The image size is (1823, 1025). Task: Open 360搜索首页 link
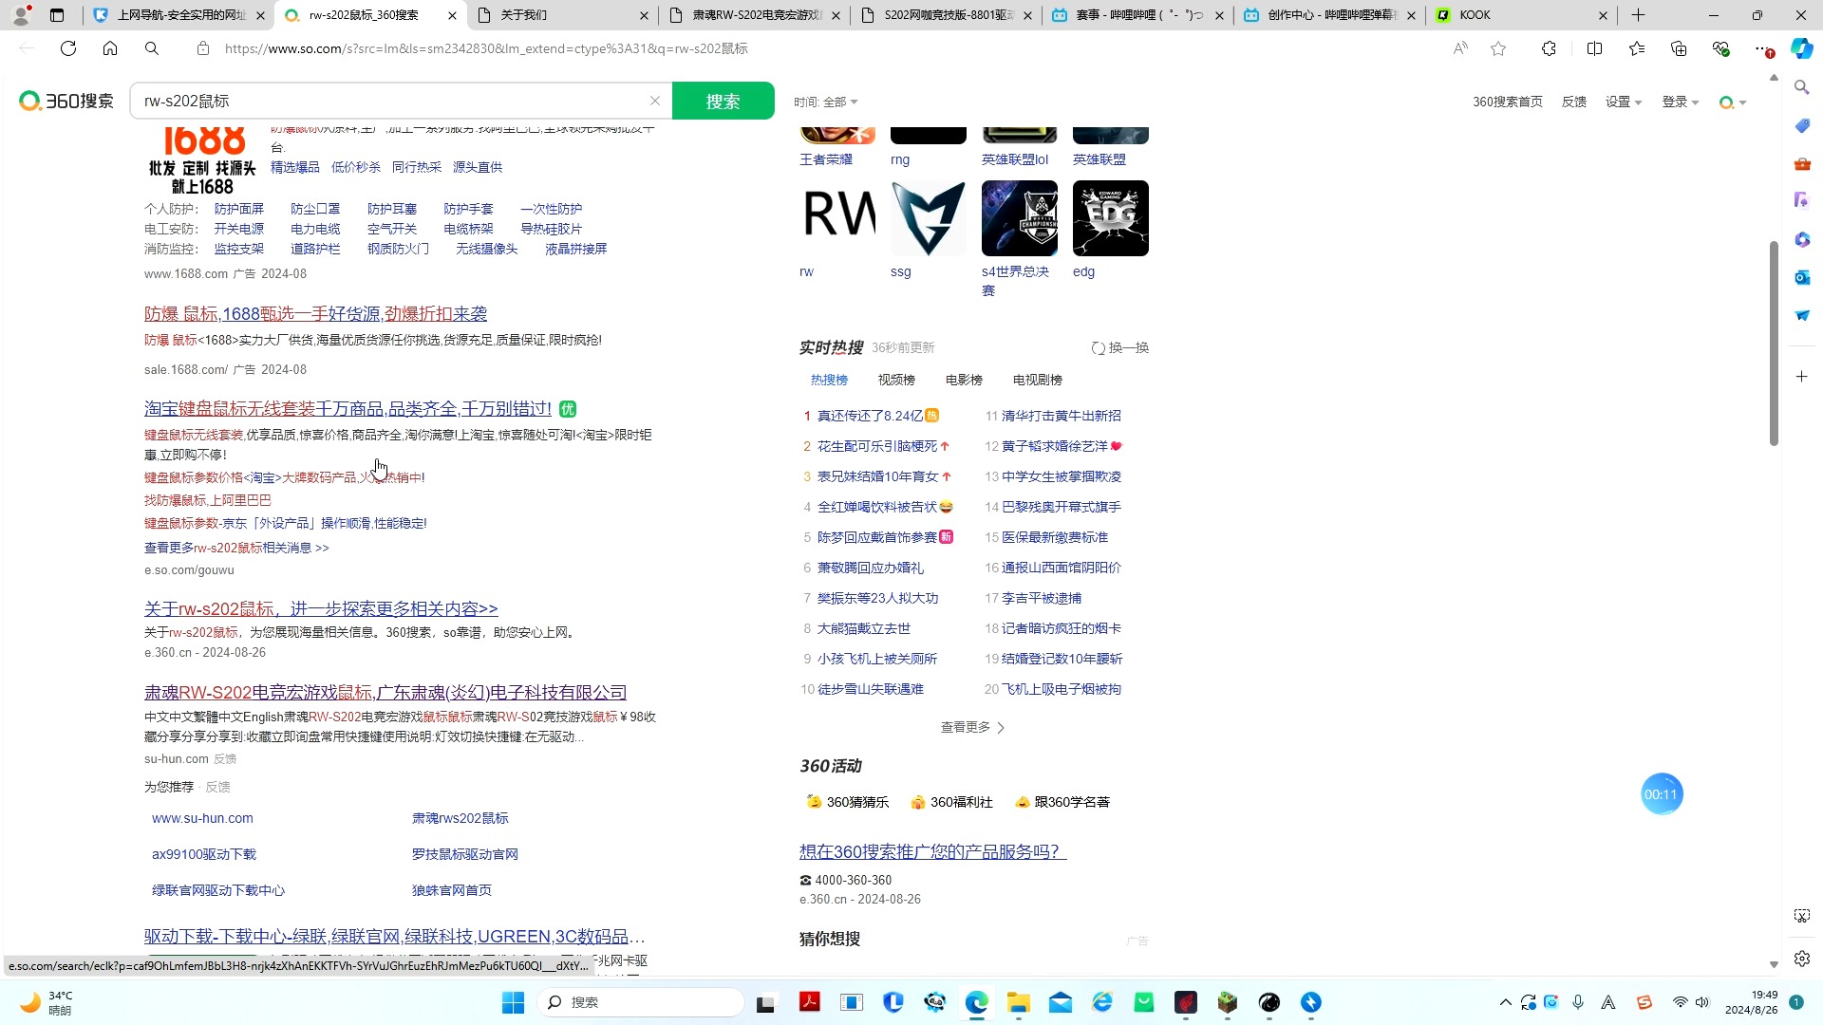pos(1508,102)
